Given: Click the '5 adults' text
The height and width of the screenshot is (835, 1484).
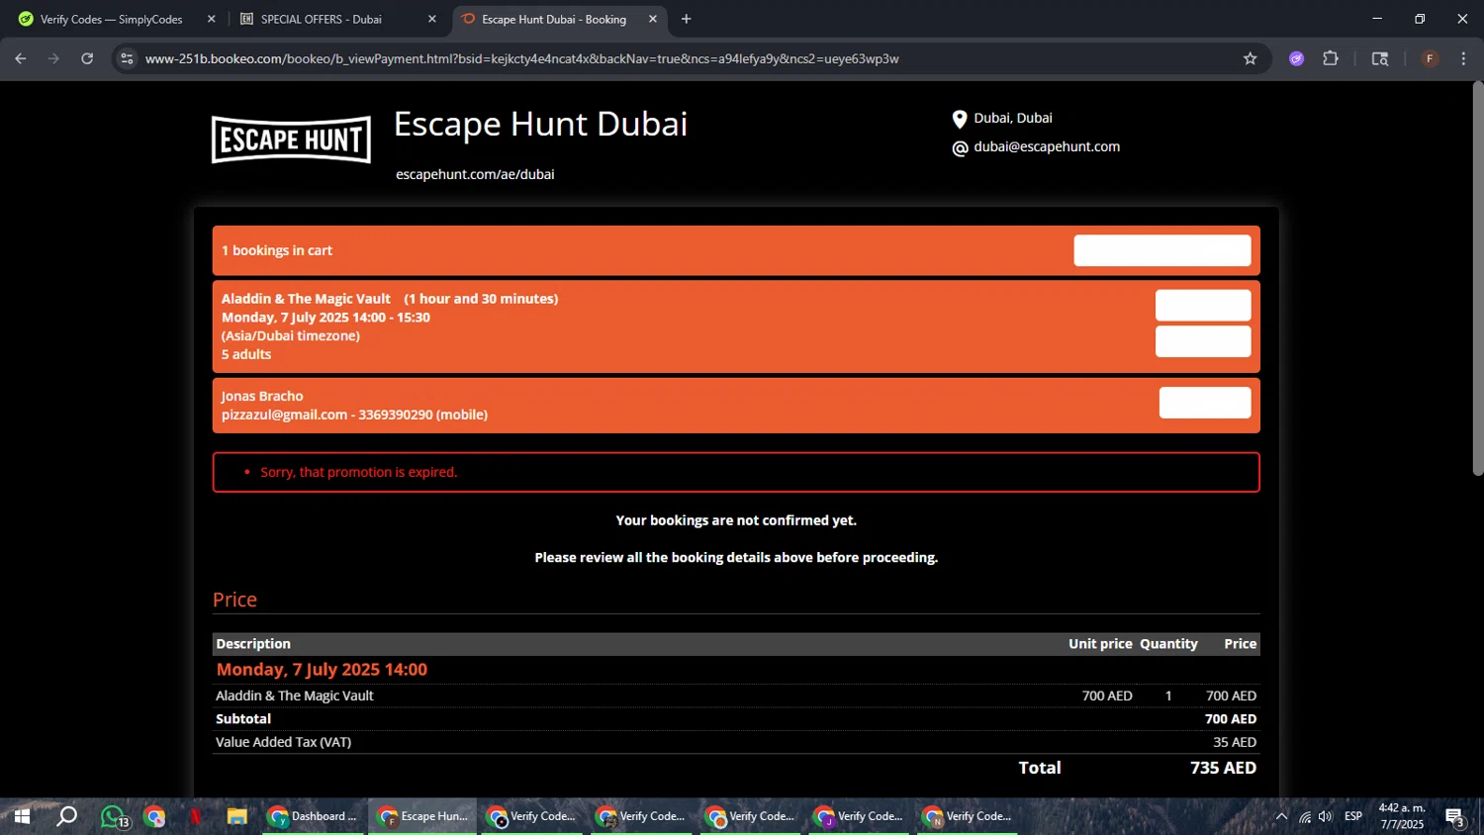Looking at the screenshot, I should [x=246, y=354].
